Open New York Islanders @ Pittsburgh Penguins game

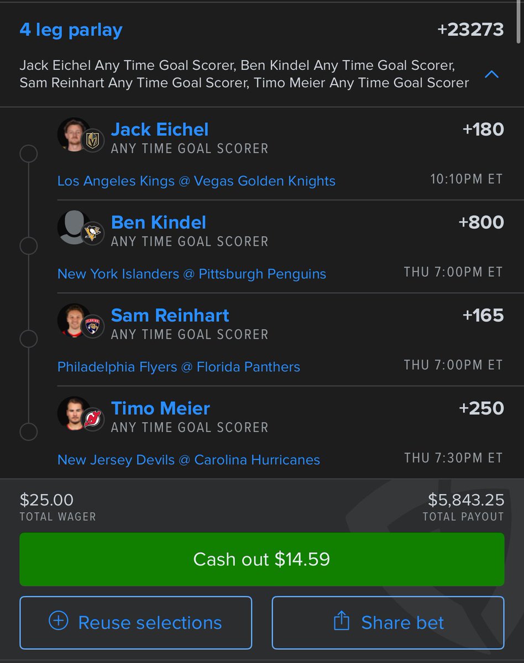[x=192, y=274]
